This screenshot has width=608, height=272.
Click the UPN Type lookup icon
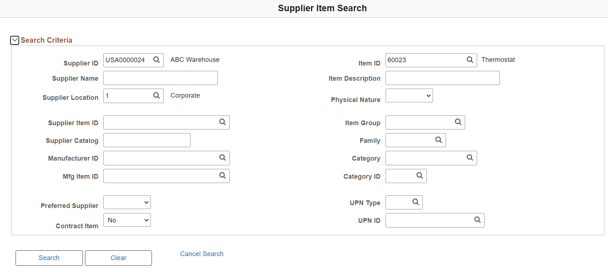pos(416,202)
